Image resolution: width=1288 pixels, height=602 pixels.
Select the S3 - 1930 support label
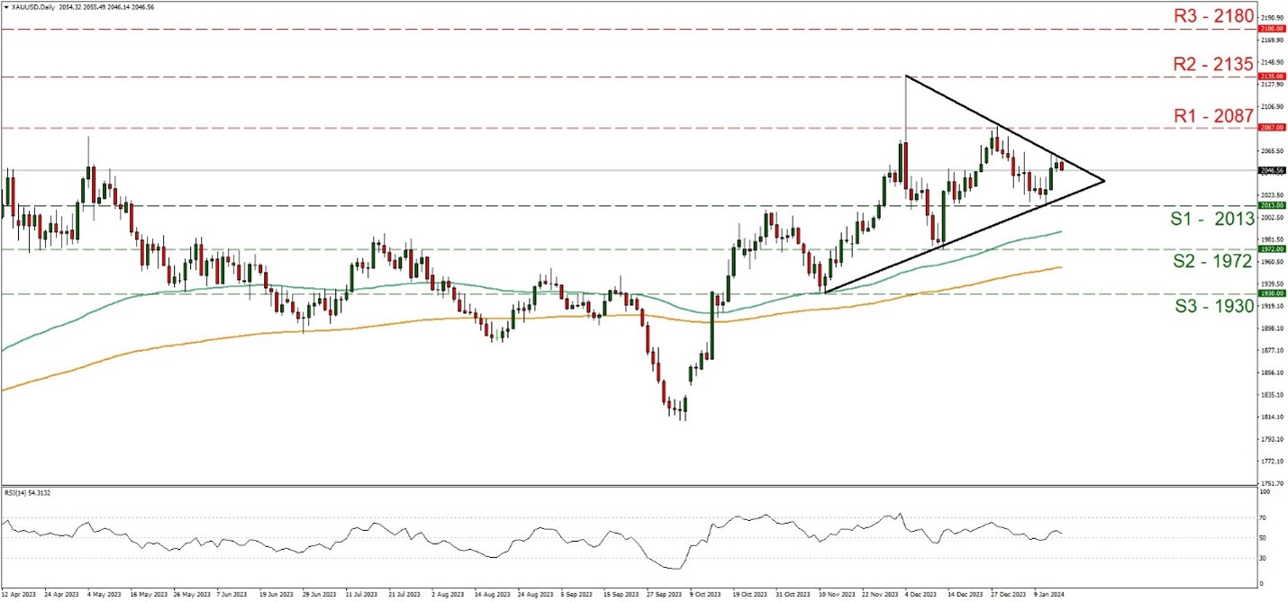1211,306
